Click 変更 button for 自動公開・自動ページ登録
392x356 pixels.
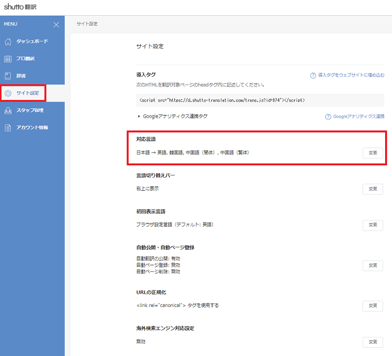373,265
